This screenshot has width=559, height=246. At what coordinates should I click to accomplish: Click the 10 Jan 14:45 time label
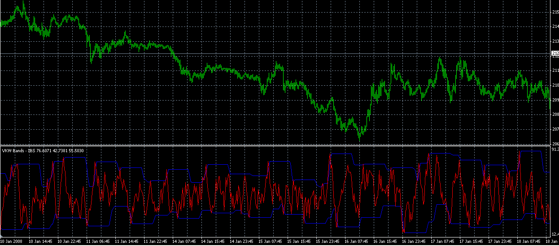click(x=41, y=242)
